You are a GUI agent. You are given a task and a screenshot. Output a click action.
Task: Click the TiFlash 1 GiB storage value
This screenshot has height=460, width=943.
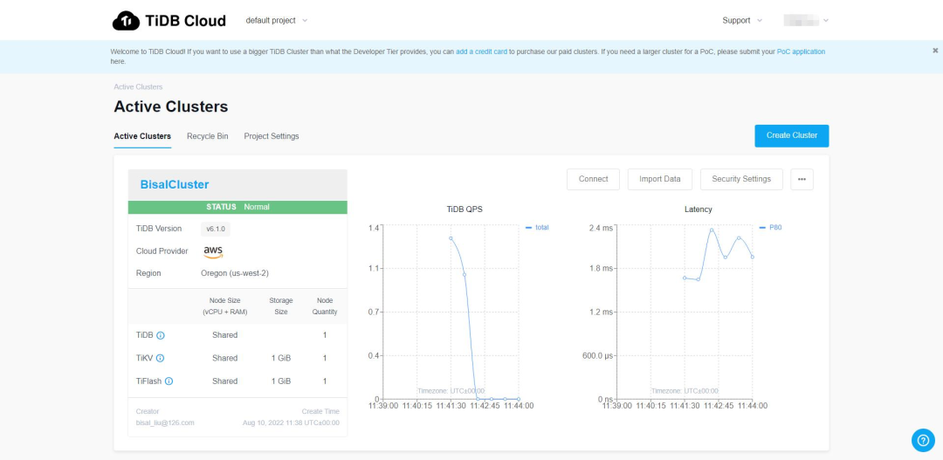pyautogui.click(x=281, y=381)
